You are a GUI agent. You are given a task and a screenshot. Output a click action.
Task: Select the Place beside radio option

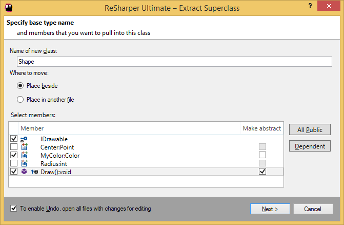(21, 86)
